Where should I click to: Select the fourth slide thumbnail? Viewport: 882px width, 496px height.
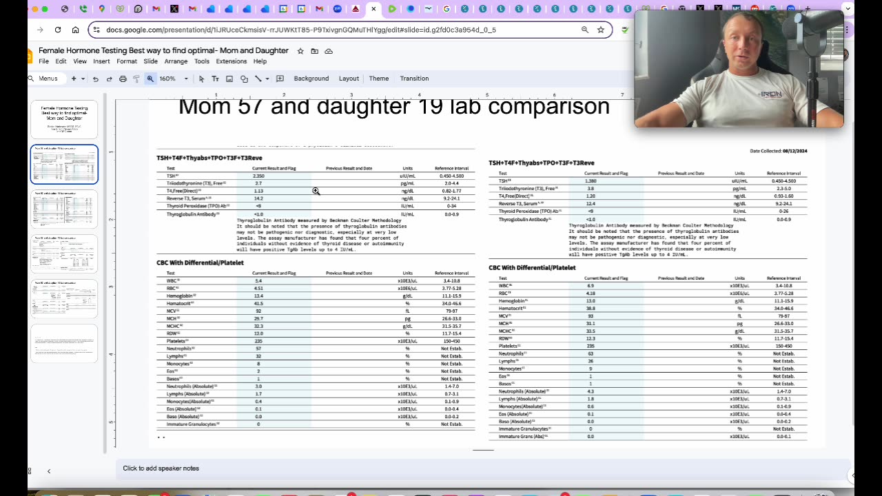point(64,254)
